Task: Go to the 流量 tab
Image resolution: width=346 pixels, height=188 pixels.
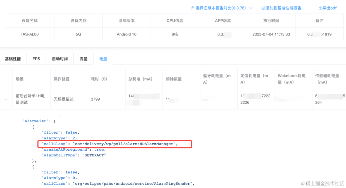Action: click(83, 59)
